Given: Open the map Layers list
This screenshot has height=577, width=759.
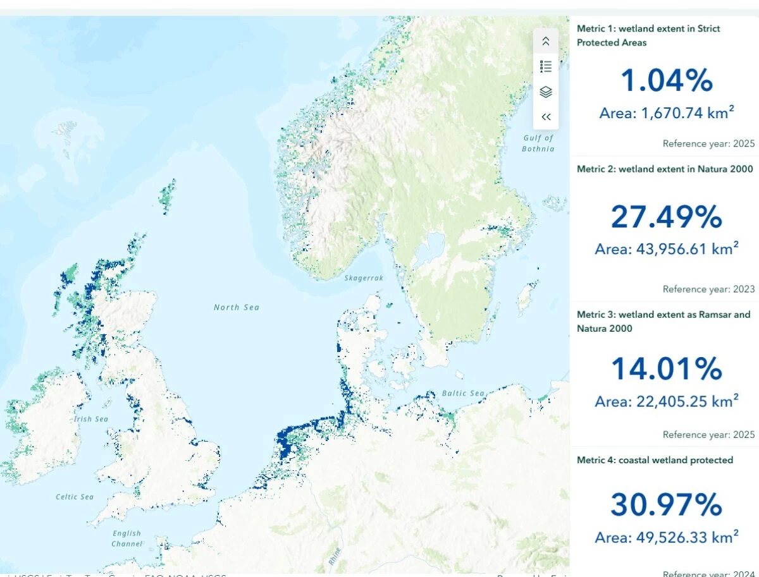Looking at the screenshot, I should [x=546, y=92].
